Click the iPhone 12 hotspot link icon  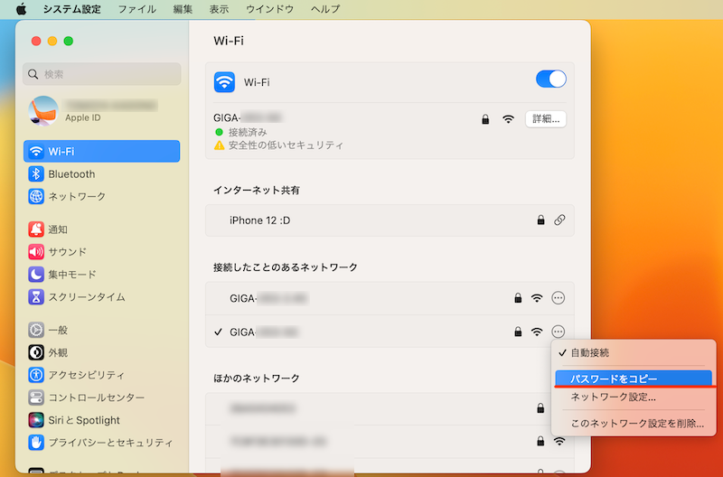click(x=559, y=220)
